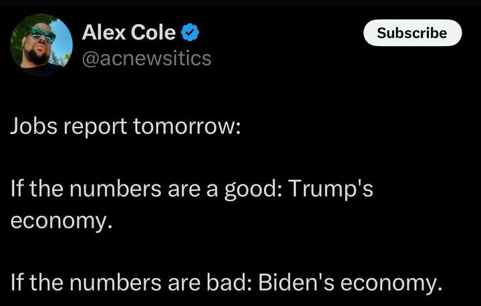Subscribe to Alex Cole
481x306 pixels.
(412, 33)
